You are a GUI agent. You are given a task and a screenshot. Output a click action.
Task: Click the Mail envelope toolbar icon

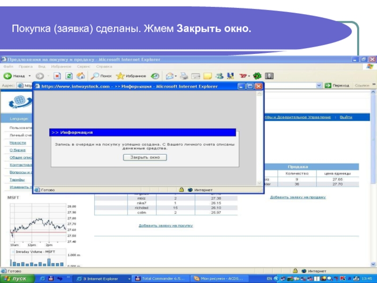pyautogui.click(x=168, y=75)
